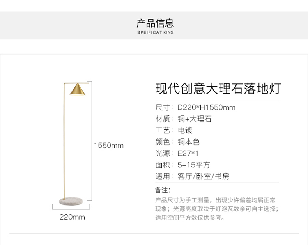Click the 尺寸 D220*H1550mm row
The height and width of the screenshot is (245, 308).
(x=195, y=107)
